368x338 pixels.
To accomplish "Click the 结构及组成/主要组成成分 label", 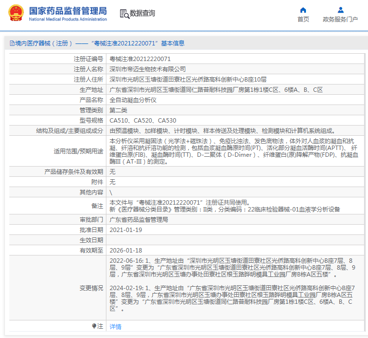I will click(69, 131).
